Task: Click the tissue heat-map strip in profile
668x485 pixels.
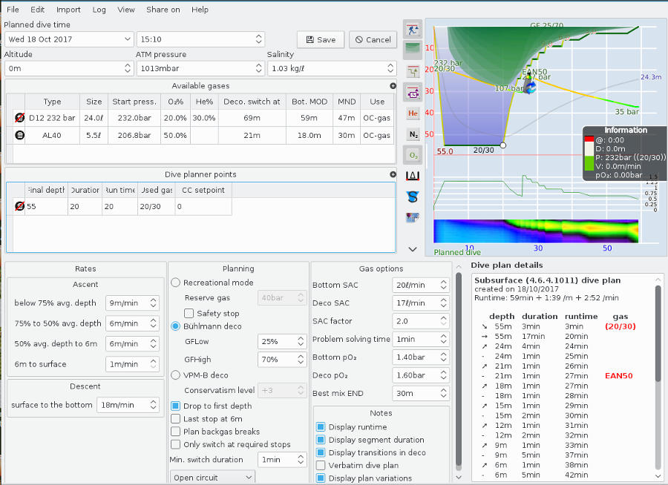Action: pyautogui.click(x=535, y=231)
